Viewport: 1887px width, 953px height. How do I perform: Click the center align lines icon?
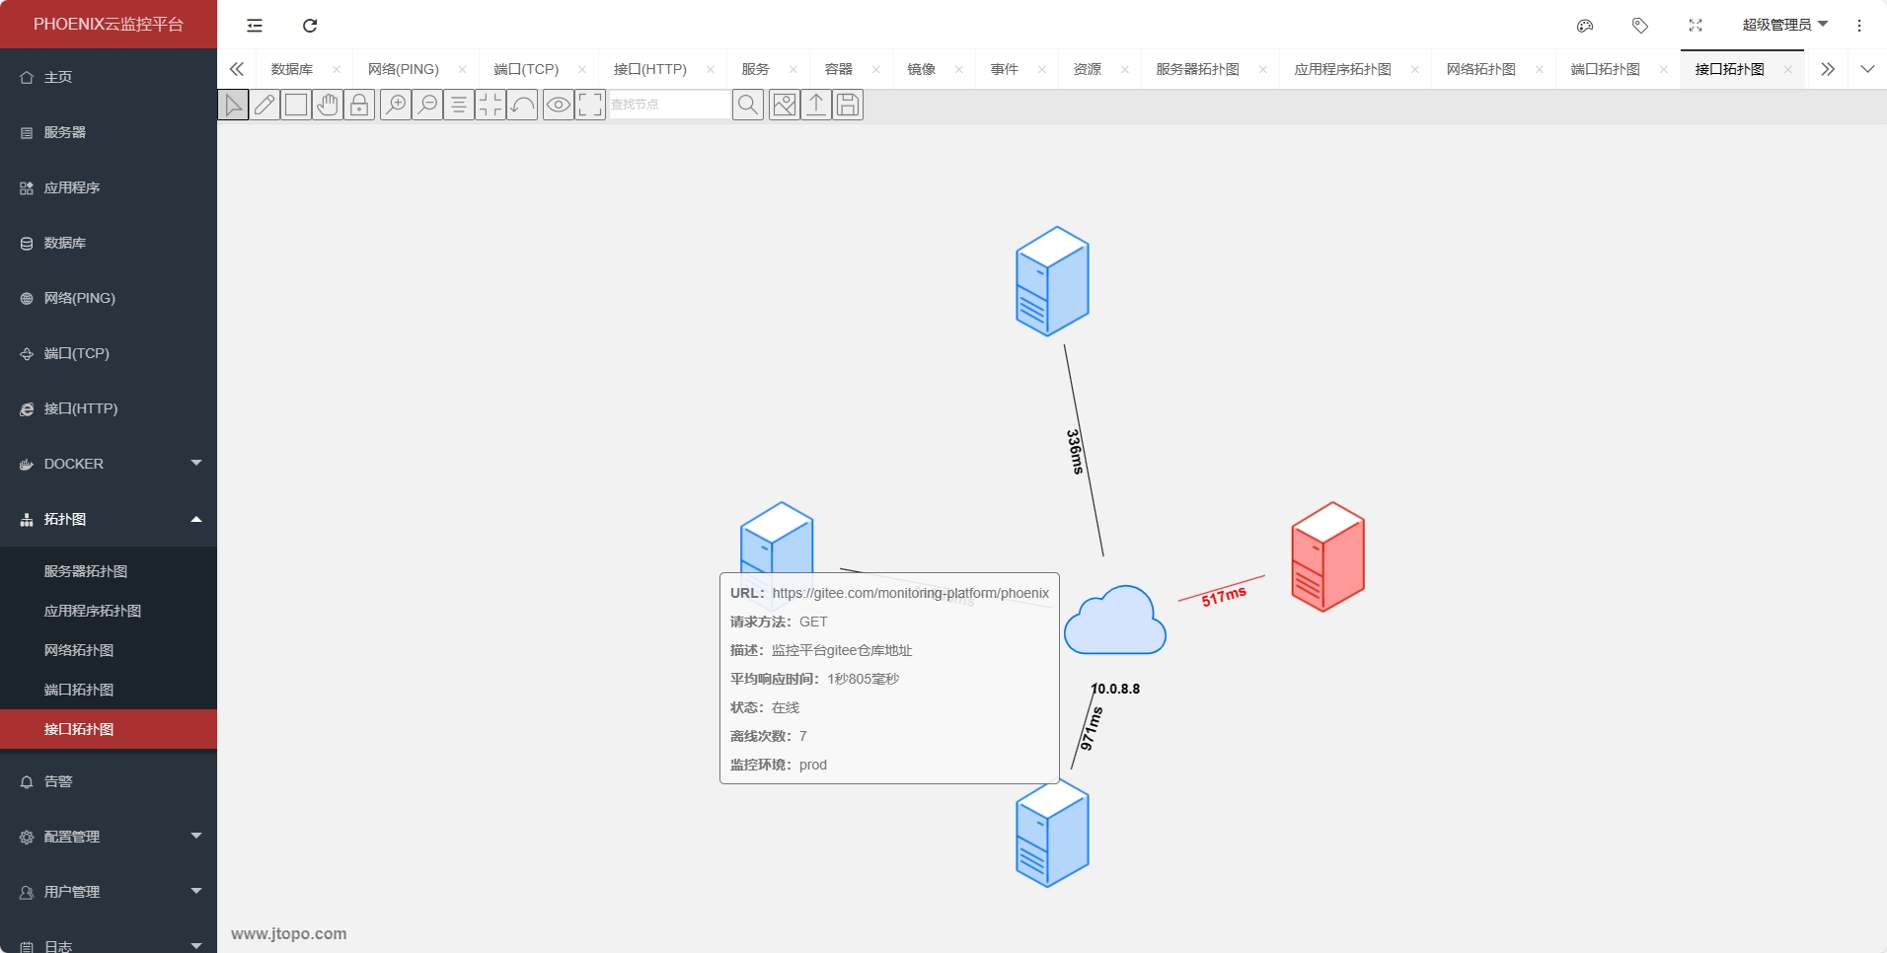459,105
